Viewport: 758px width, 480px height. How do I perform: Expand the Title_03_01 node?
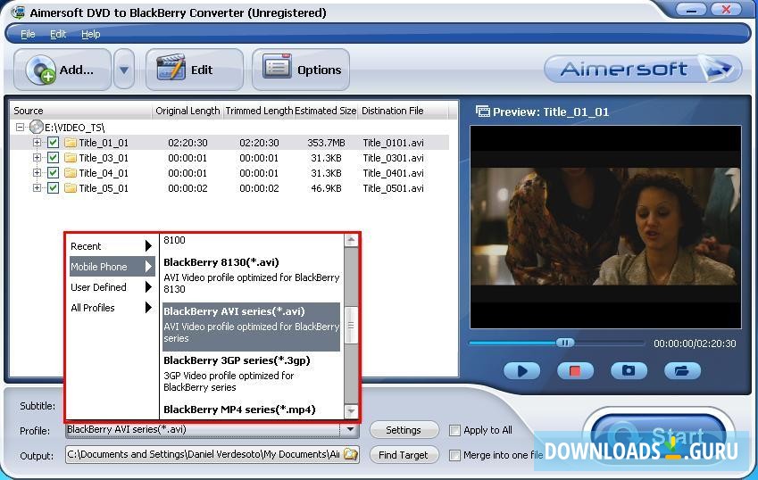click(37, 157)
